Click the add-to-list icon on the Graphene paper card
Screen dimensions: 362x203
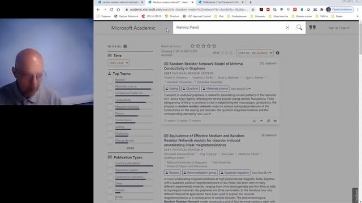click(x=269, y=121)
